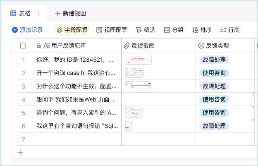
Task: Create a new view via 新建视图
Action: [x=70, y=13]
